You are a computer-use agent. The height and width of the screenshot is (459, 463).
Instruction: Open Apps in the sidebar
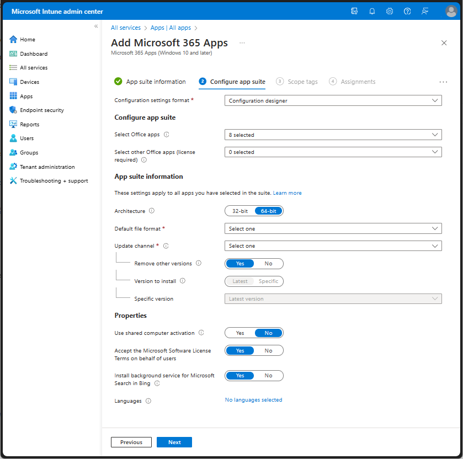click(21, 96)
